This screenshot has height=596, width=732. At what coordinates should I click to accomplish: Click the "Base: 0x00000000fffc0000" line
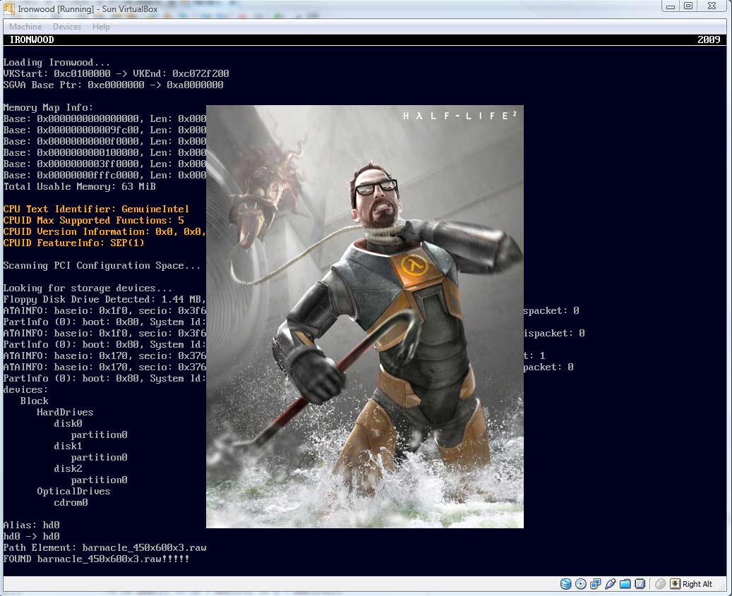(104, 176)
